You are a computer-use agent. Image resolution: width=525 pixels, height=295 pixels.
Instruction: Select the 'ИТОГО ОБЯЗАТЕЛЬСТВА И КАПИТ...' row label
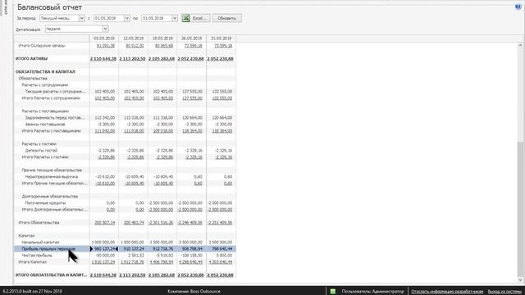pos(51,275)
